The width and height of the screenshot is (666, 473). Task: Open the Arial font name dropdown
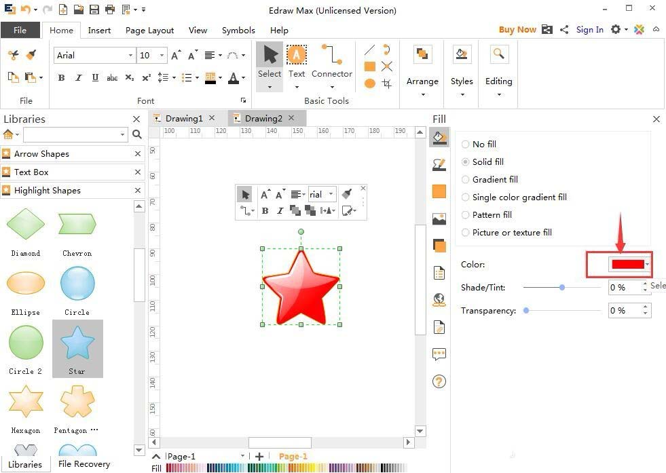(x=130, y=56)
